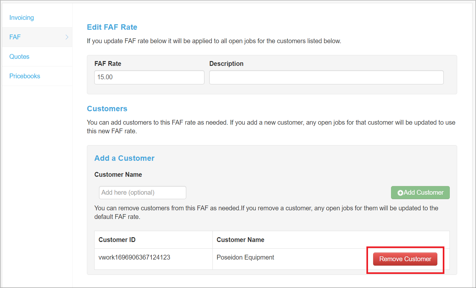
Task: Click the Customer ID column header
Action: (117, 239)
